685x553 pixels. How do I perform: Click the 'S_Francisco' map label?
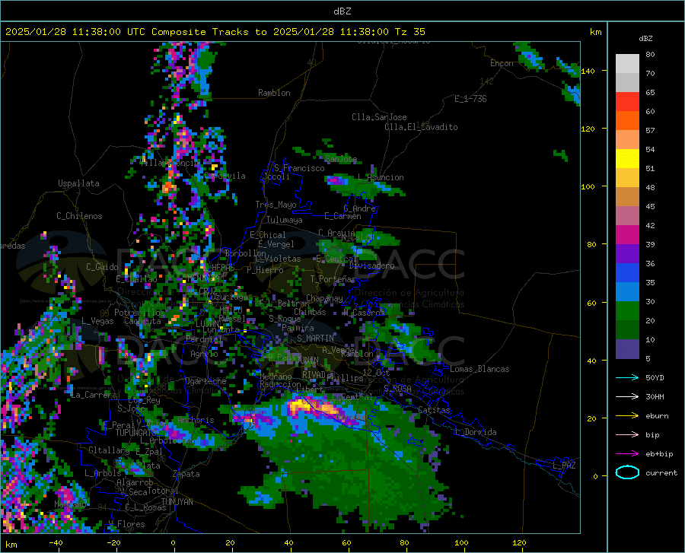[x=299, y=168]
